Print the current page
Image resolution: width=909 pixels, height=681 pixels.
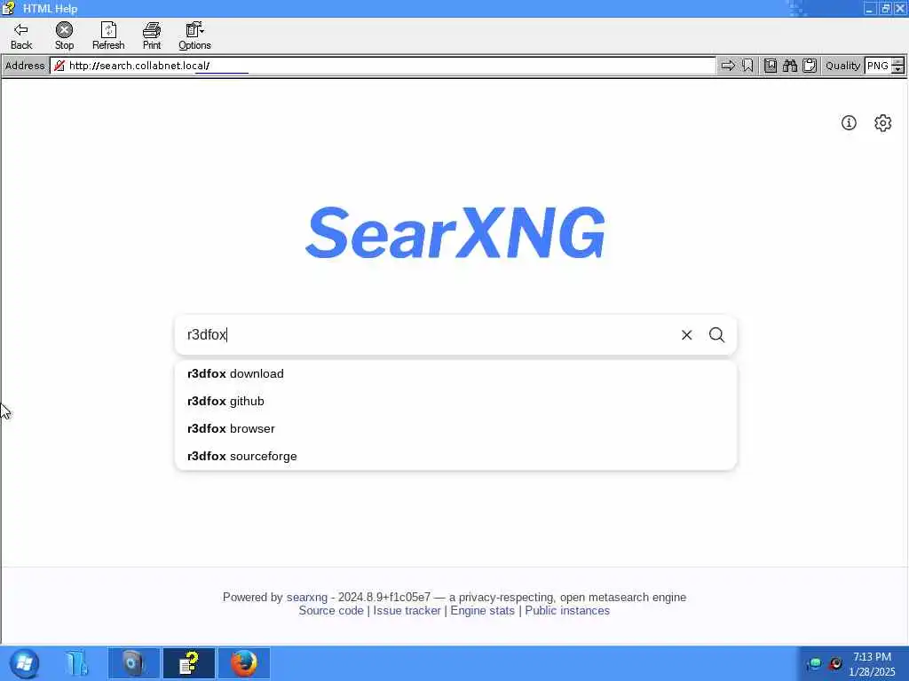[151, 35]
